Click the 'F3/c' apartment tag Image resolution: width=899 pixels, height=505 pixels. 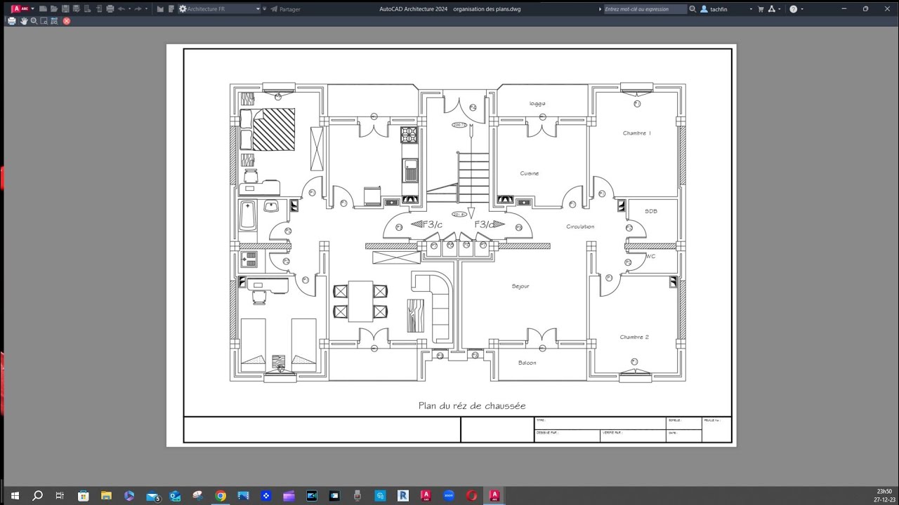pyautogui.click(x=433, y=224)
